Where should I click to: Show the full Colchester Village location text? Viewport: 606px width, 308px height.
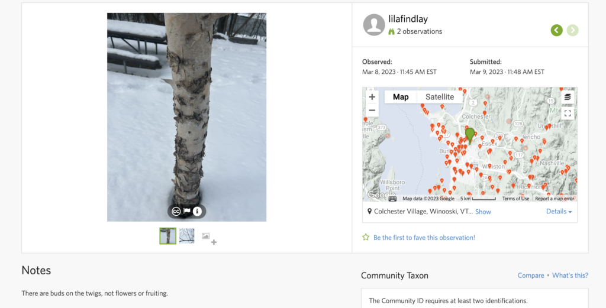click(x=483, y=212)
